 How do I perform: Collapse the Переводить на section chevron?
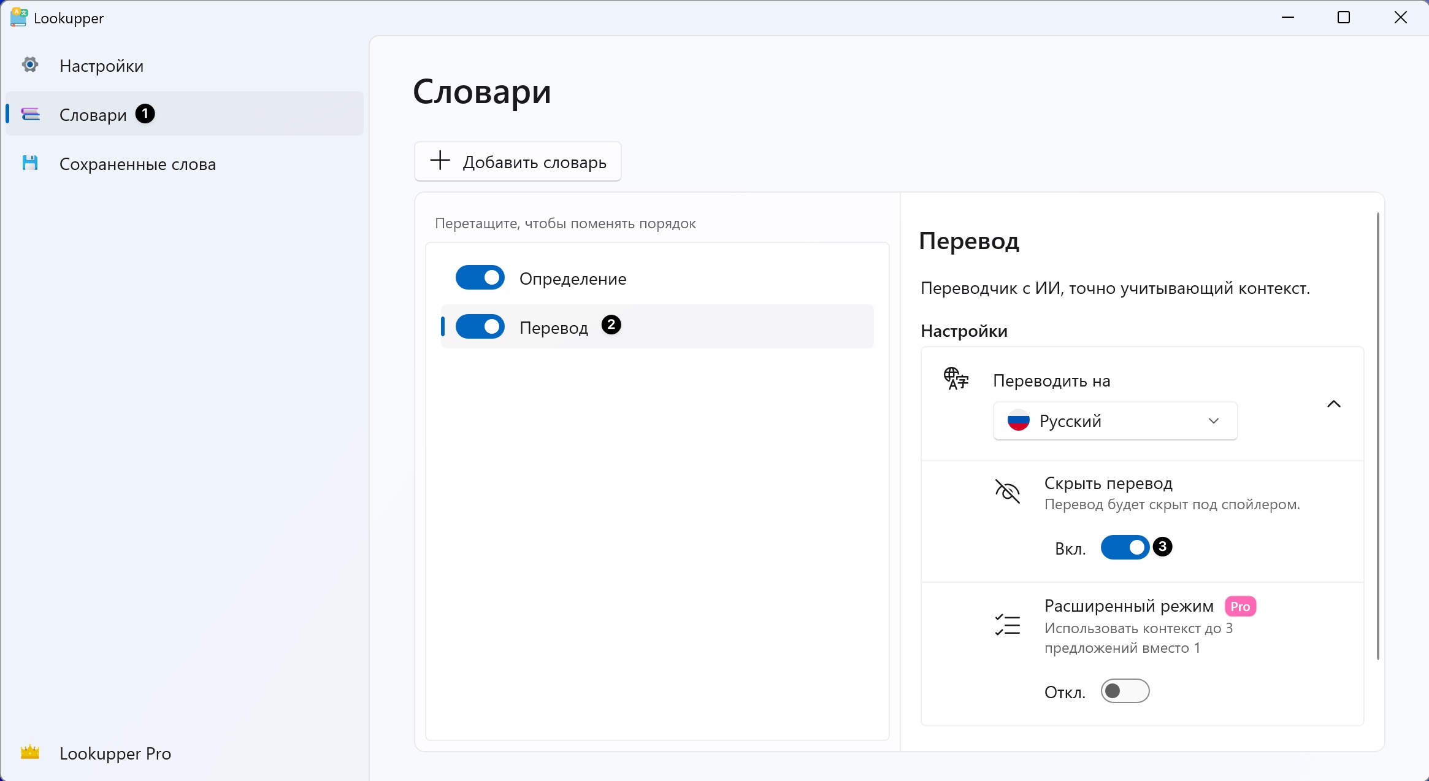1333,404
